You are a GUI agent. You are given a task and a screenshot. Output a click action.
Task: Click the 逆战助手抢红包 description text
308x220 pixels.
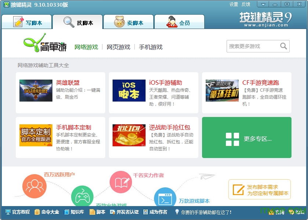coord(171,142)
